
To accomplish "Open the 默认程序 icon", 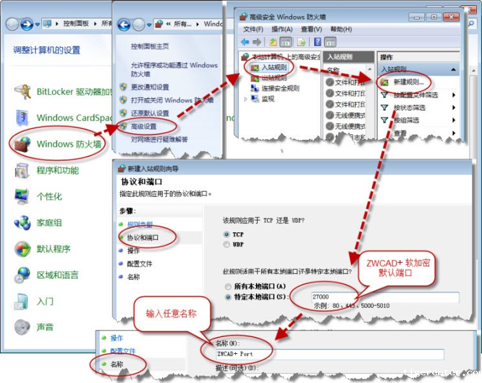I will [x=23, y=248].
